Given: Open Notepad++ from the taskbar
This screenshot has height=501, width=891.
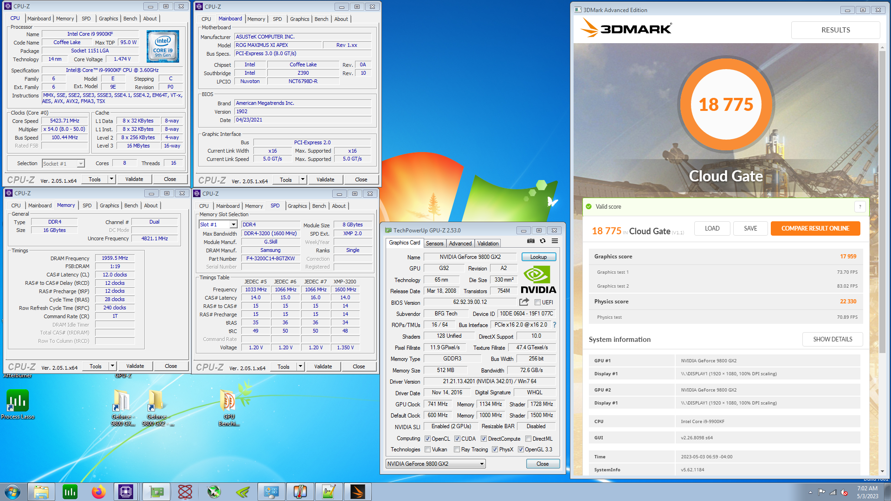Looking at the screenshot, I should click(x=329, y=492).
